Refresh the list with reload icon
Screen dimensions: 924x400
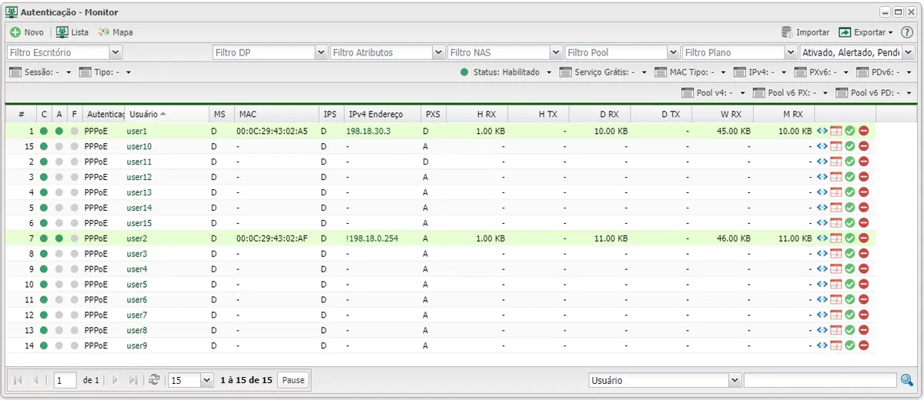pos(154,380)
